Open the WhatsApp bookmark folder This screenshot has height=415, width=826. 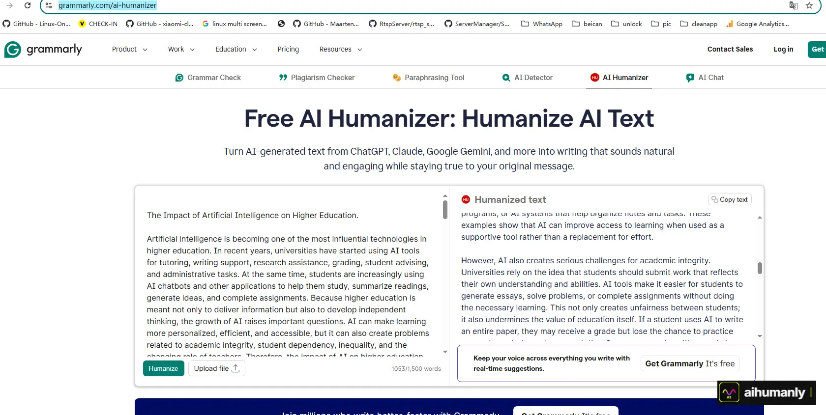542,24
